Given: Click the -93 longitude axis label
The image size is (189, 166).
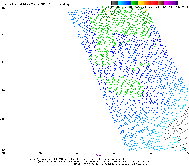Looking at the screenshot, I should coord(150,153).
